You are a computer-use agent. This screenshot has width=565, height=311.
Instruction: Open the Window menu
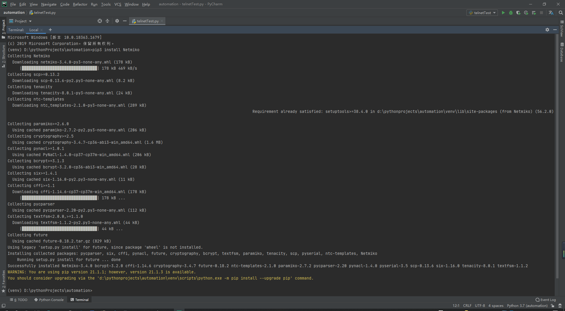132,4
